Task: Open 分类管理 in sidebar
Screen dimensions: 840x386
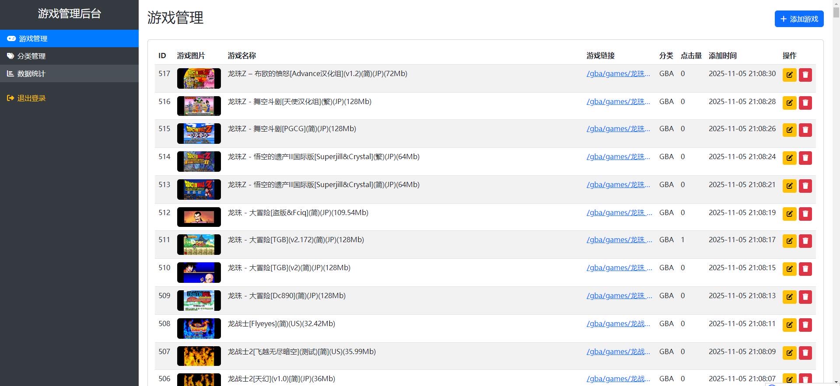Action: pos(69,56)
